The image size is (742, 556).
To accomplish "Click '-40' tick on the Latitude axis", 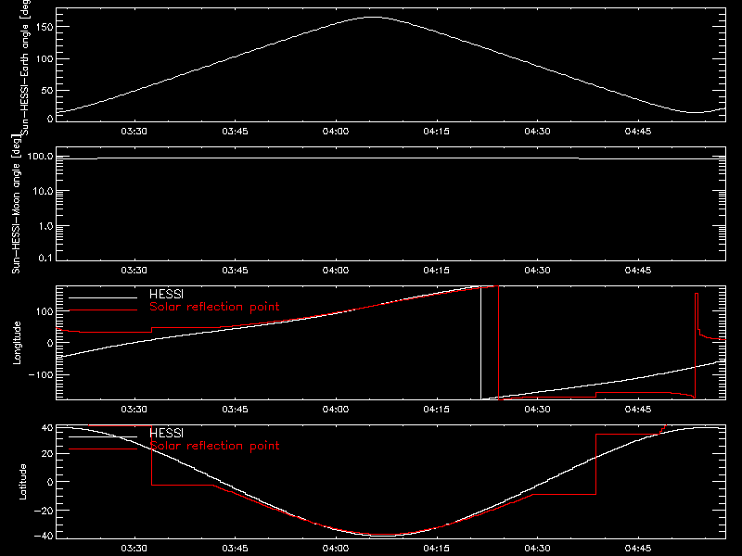I will (44, 537).
